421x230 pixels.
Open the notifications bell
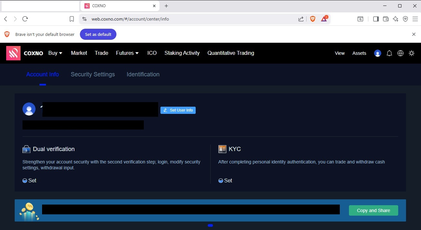(x=389, y=53)
